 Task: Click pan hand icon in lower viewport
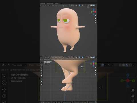96,70
